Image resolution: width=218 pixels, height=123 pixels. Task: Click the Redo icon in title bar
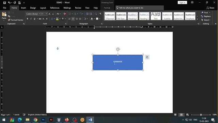(x=15, y=3)
